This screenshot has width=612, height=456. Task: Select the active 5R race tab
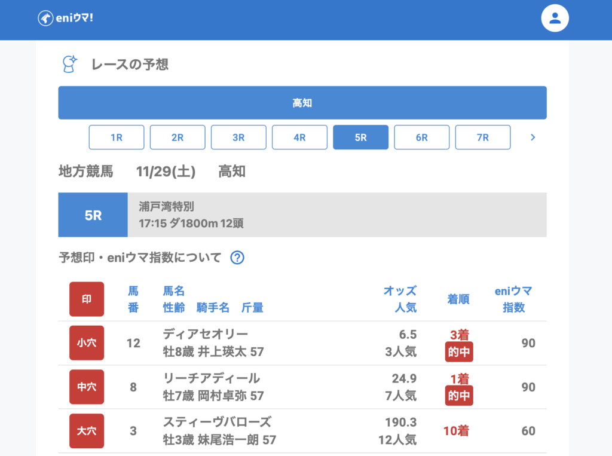[x=360, y=137]
